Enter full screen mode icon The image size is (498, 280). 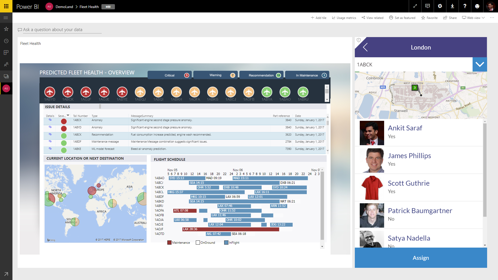pos(415,6)
